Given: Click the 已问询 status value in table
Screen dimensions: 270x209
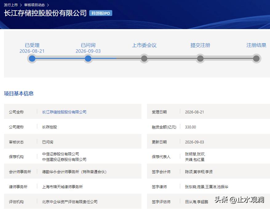Looking at the screenshot, I should [48, 142].
